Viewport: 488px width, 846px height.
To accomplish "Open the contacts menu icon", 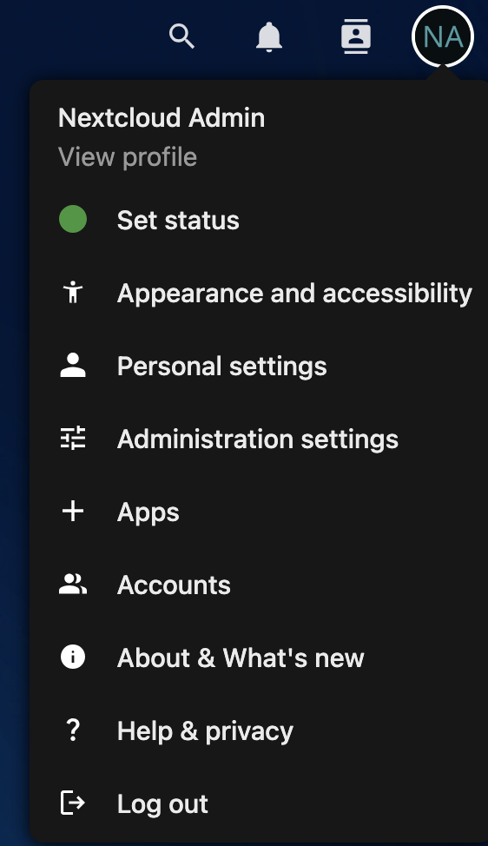I will pyautogui.click(x=356, y=36).
